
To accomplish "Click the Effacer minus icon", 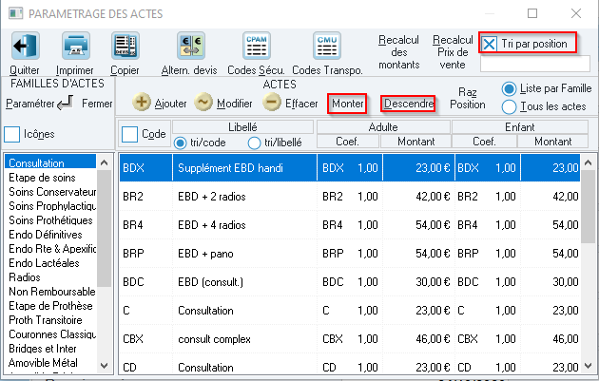I will (x=272, y=102).
